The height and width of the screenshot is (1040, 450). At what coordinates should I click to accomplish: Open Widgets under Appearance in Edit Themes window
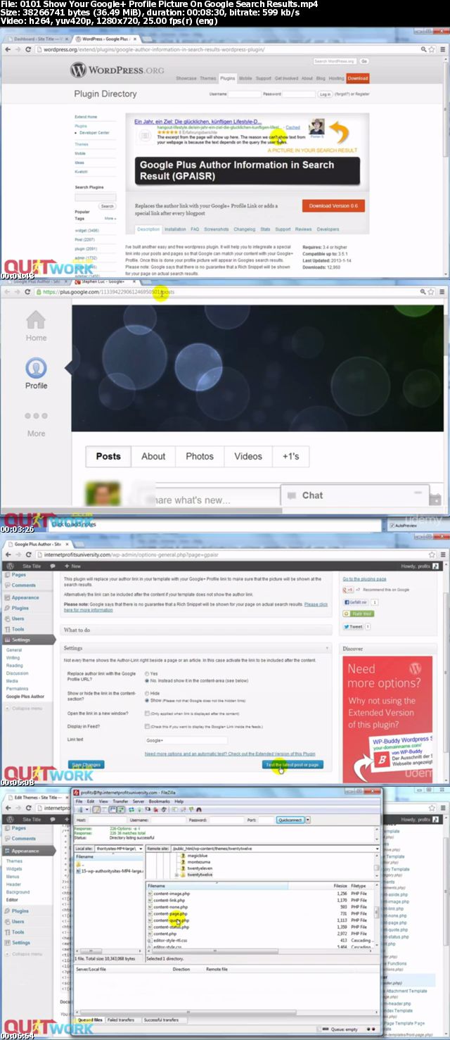[x=14, y=869]
